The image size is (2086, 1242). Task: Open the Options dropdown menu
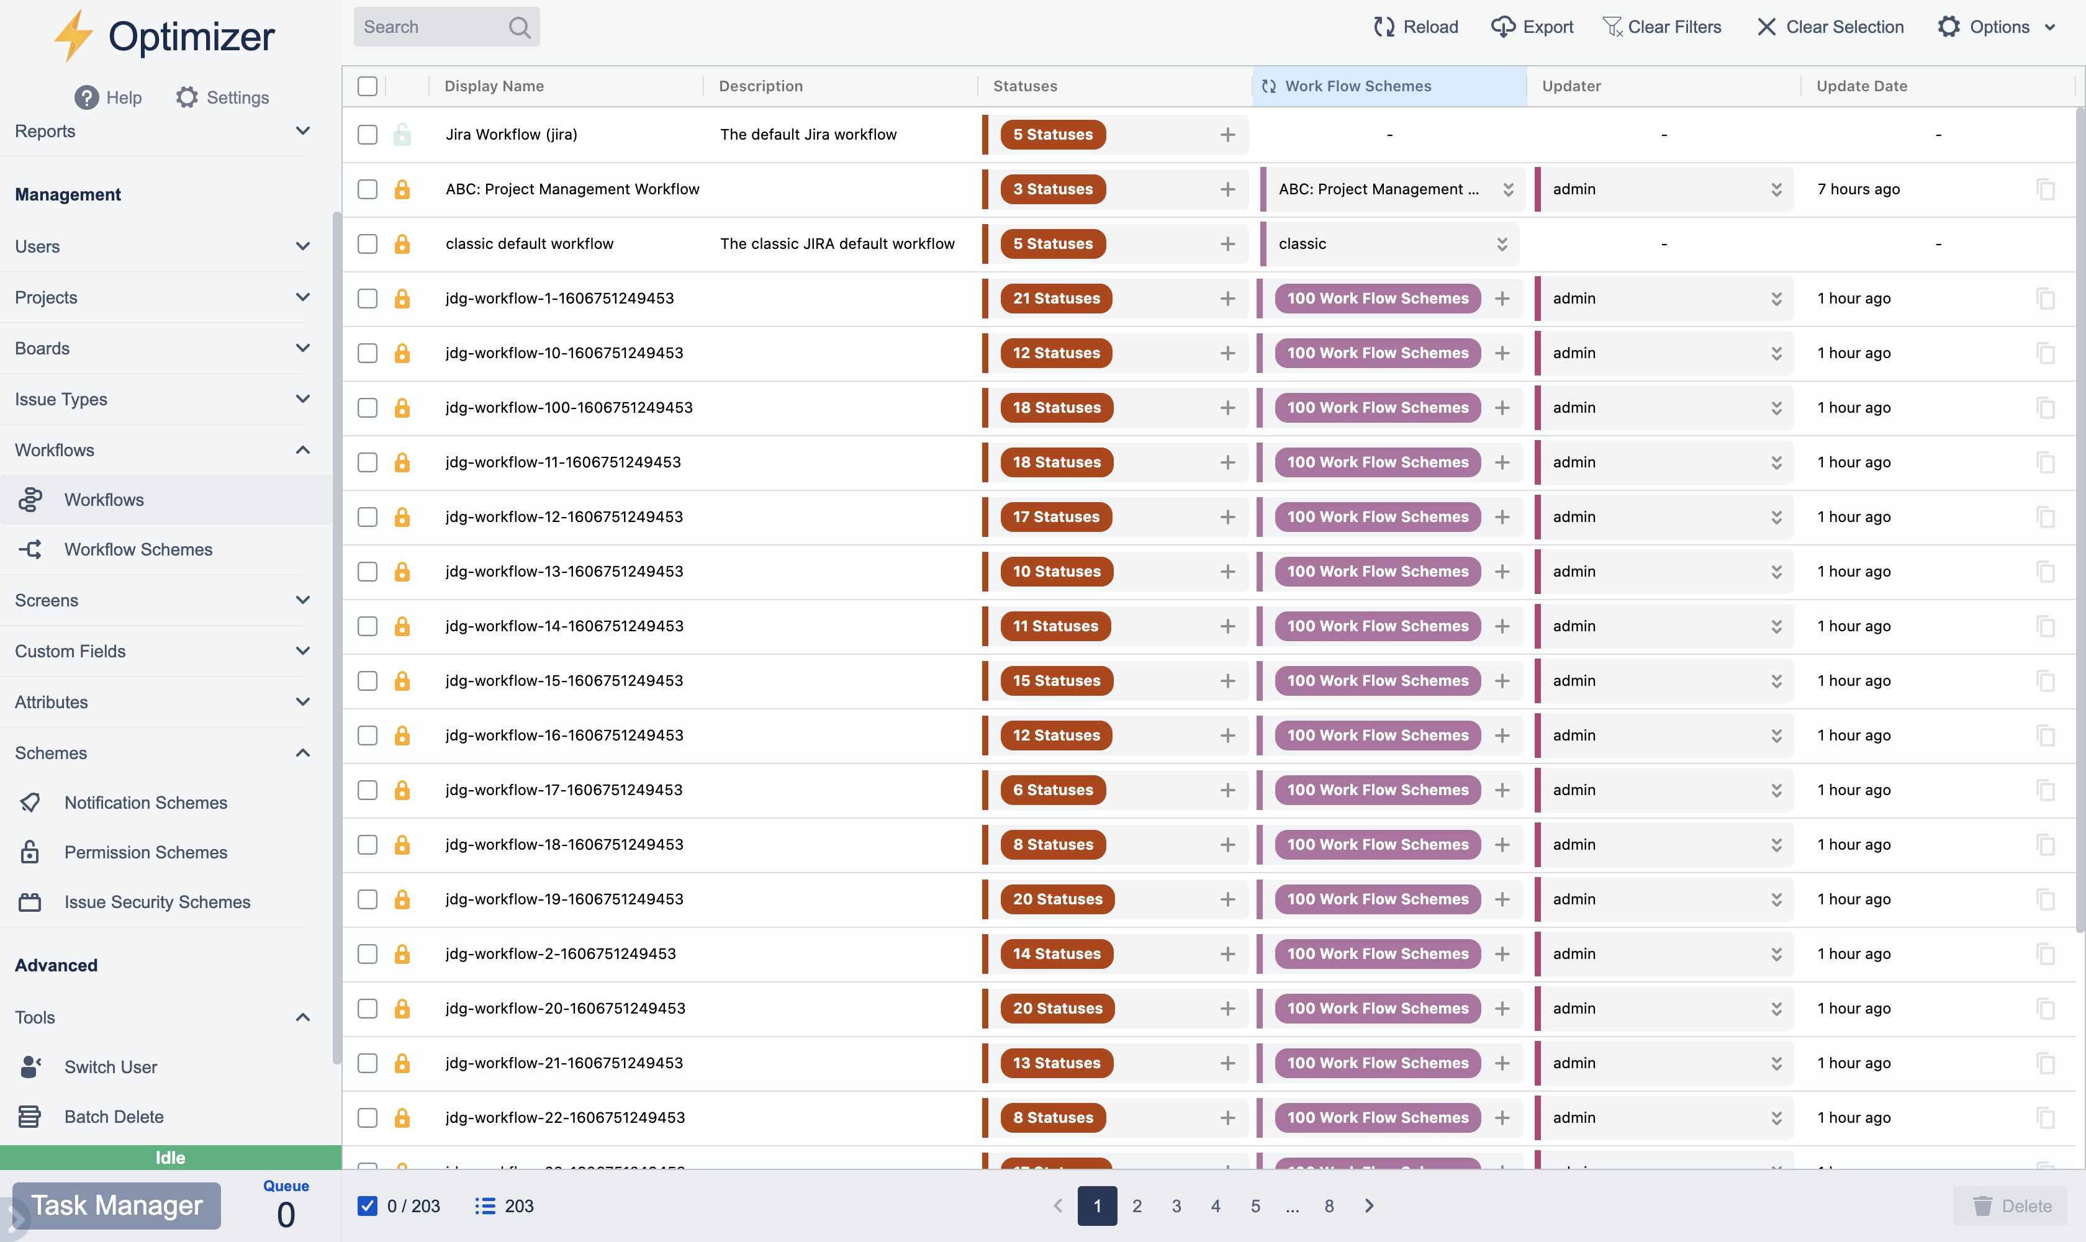(1997, 27)
